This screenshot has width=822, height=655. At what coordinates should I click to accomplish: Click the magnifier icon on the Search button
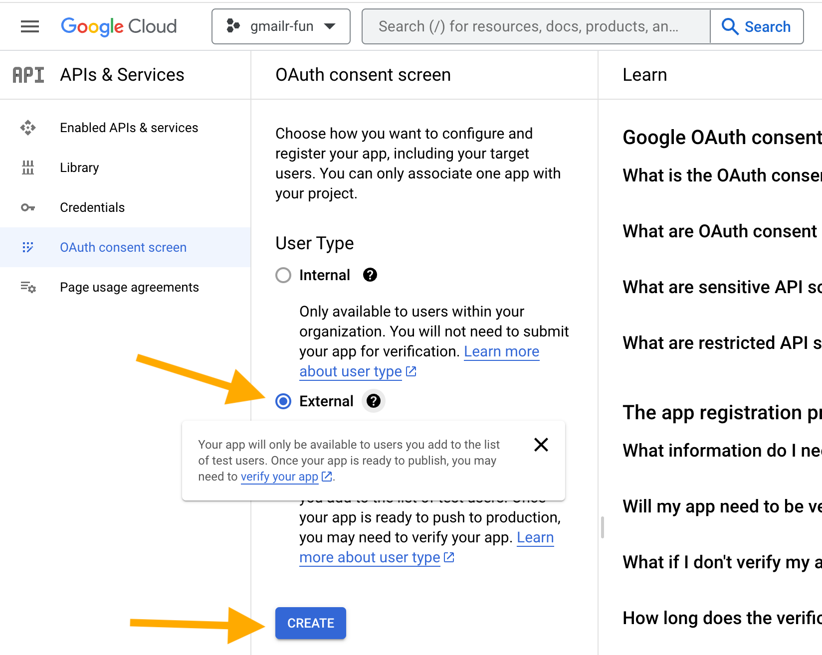point(730,26)
